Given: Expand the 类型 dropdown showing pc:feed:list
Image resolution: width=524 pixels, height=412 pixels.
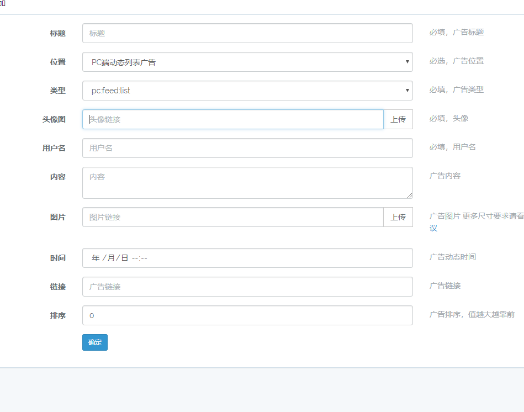Looking at the screenshot, I should tap(247, 91).
